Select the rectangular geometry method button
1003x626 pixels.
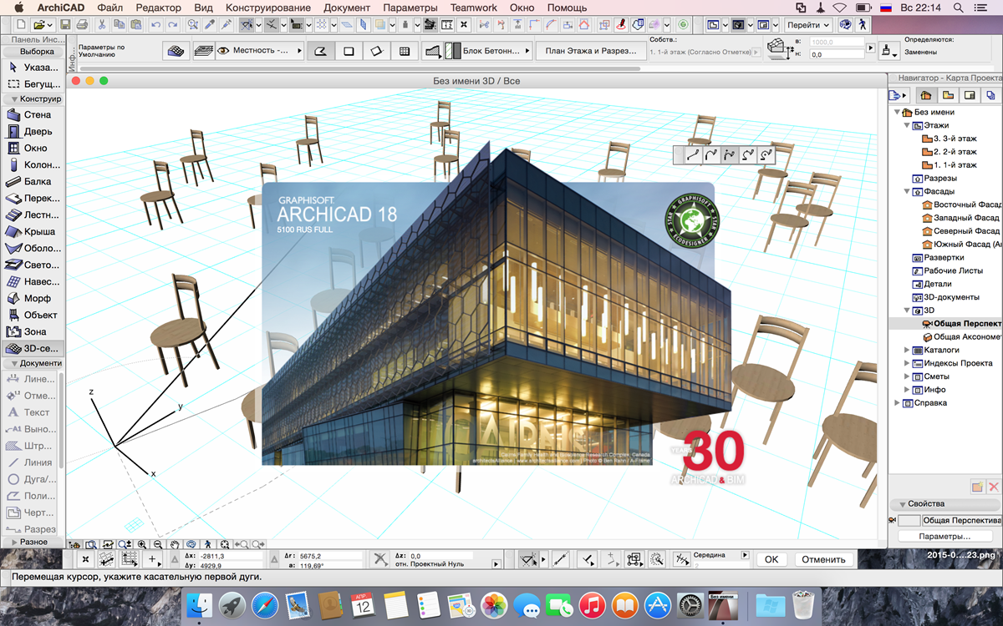349,51
